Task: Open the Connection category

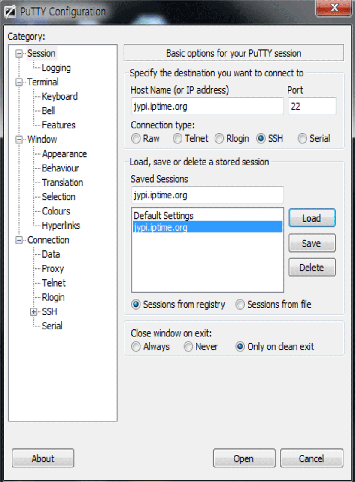Action: [x=48, y=240]
